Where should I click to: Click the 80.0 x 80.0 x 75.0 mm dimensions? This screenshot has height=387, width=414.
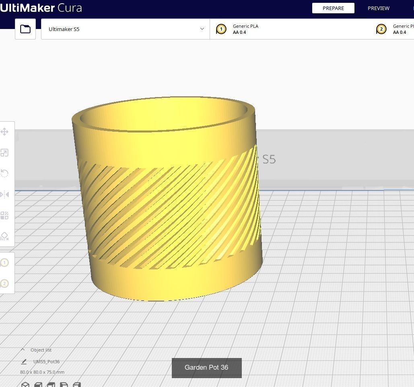pos(42,372)
